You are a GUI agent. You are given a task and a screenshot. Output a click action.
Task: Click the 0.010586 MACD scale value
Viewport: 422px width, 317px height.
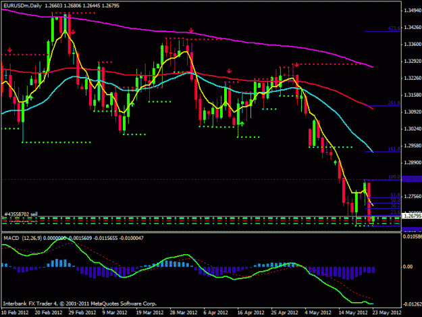[x=412, y=237]
